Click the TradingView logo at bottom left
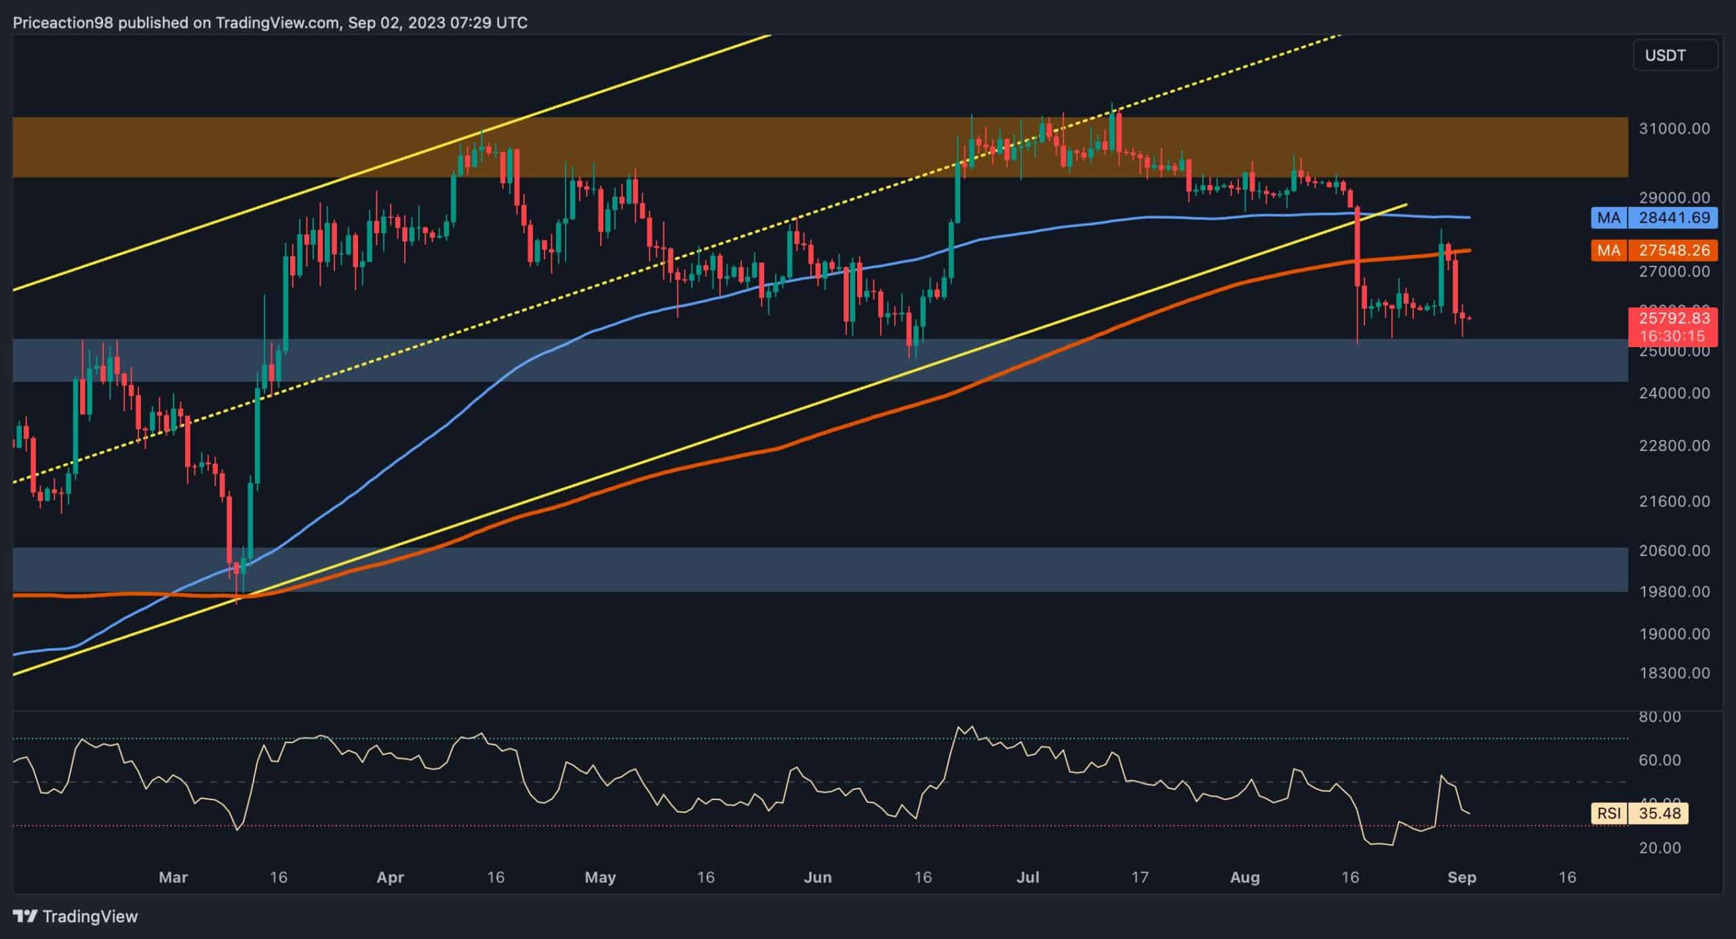The width and height of the screenshot is (1736, 939). pyautogui.click(x=75, y=917)
